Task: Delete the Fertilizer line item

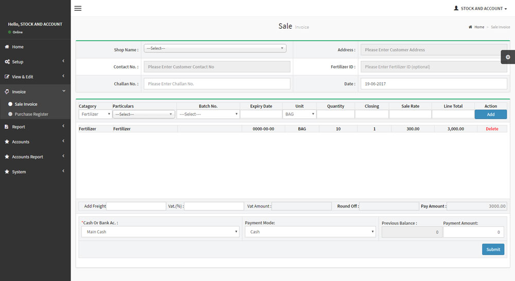Action: (x=492, y=129)
